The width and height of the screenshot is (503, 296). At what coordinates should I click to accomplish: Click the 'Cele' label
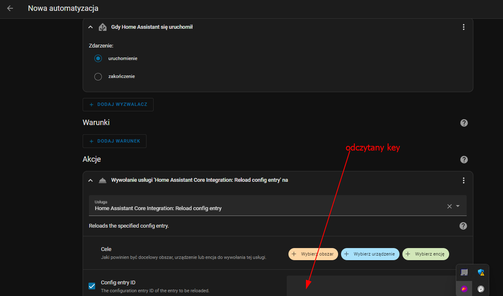pyautogui.click(x=106, y=249)
